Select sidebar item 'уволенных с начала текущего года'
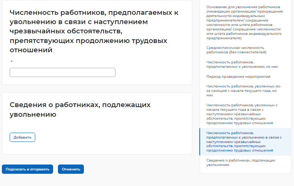Image resolution: width=294 pixels, height=186 pixels. pos(242,114)
